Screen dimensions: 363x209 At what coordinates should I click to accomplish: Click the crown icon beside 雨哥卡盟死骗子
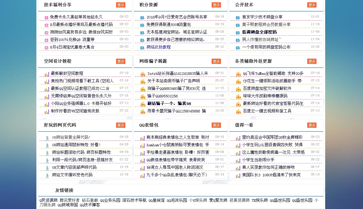tap(143, 112)
